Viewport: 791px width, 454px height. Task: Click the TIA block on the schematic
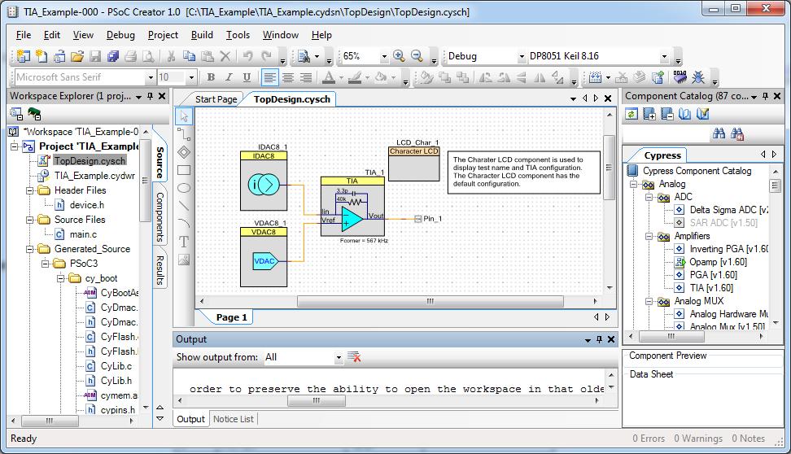point(352,206)
